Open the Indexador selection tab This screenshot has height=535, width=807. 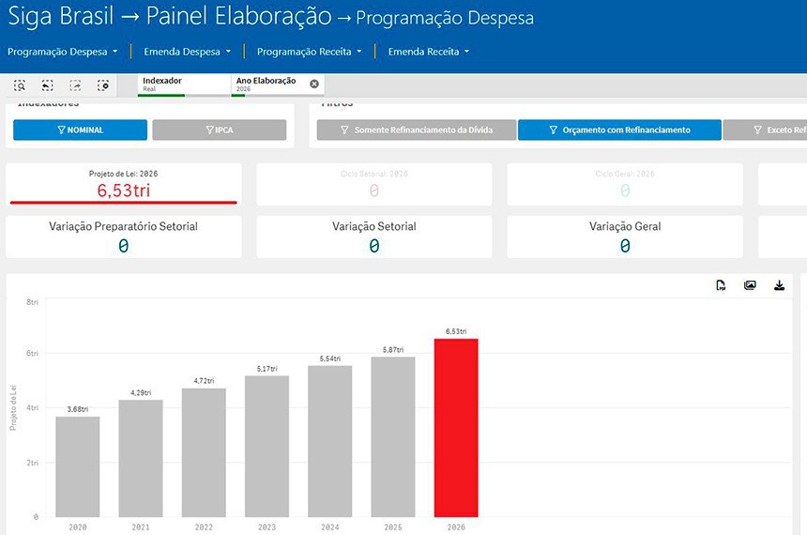pyautogui.click(x=184, y=84)
